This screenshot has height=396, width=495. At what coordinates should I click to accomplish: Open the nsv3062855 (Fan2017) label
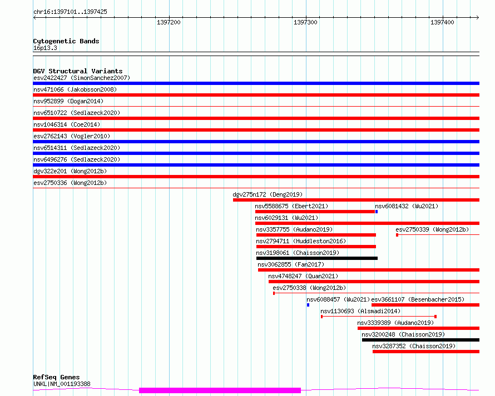pyautogui.click(x=291, y=264)
